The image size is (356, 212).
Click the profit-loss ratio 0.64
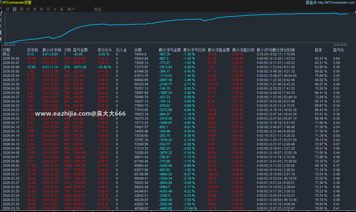(336, 58)
